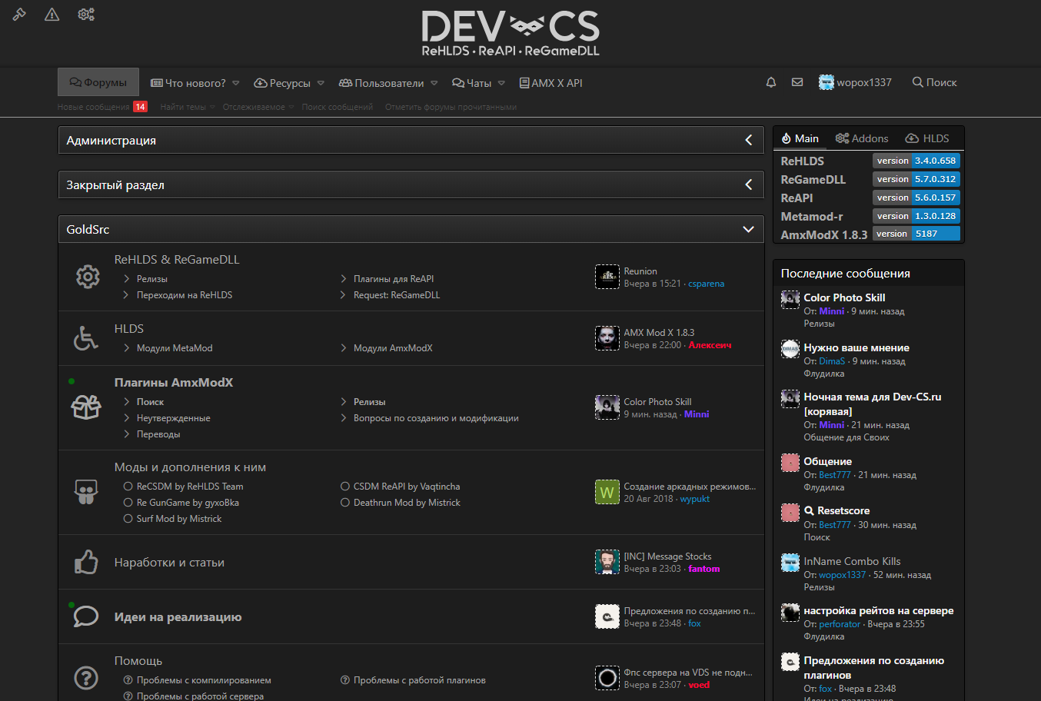This screenshot has height=701, width=1041.
Task: Open Поиск search in navbar
Action: (934, 82)
